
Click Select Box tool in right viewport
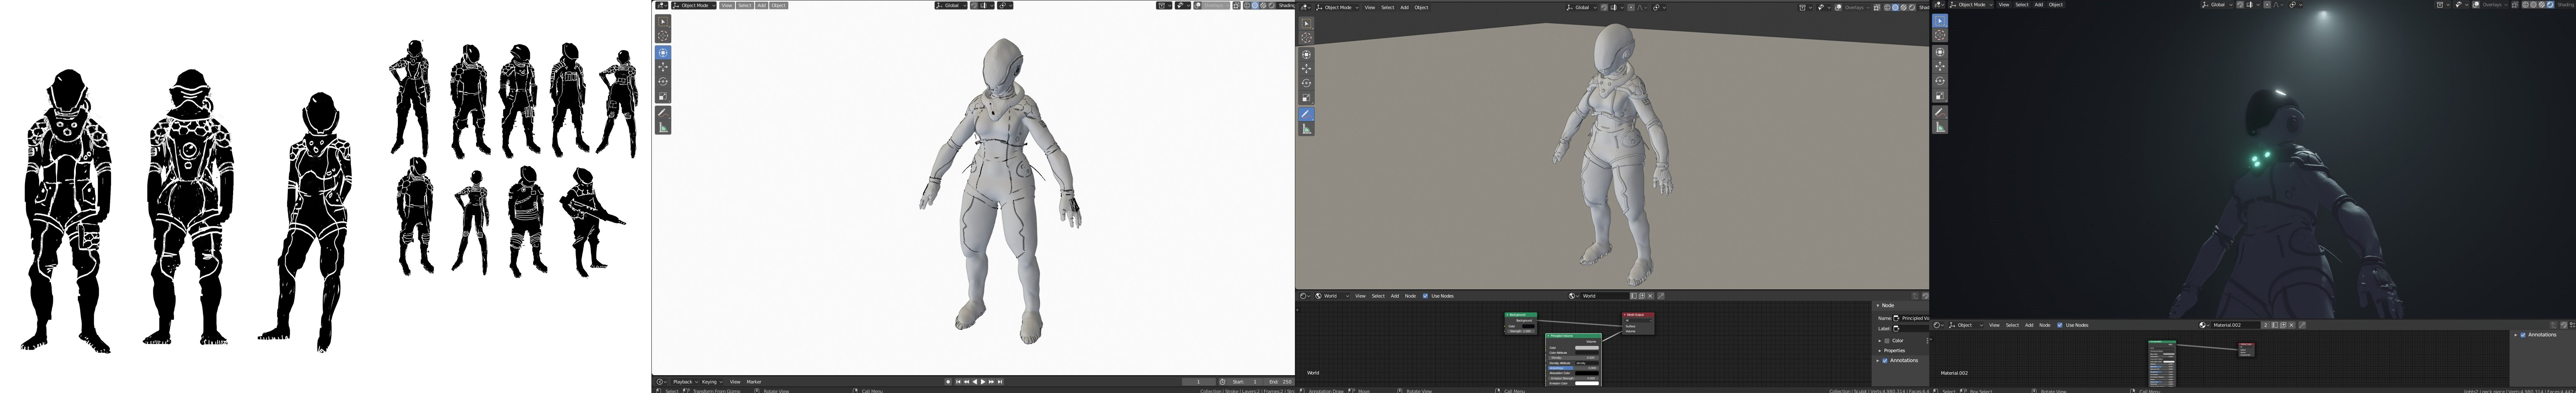click(x=1940, y=21)
